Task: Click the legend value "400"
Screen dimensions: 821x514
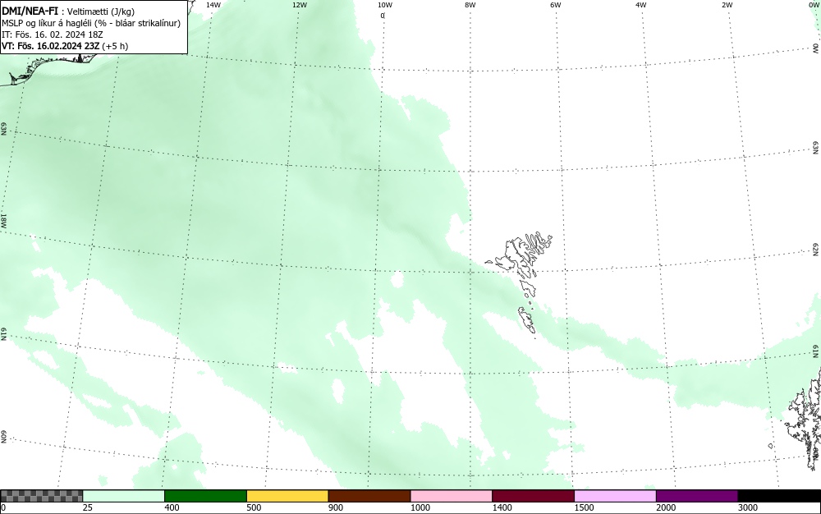Action: (x=172, y=507)
